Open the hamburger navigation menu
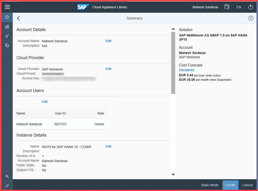Image resolution: width=258 pixels, height=191 pixels. click(7, 7)
